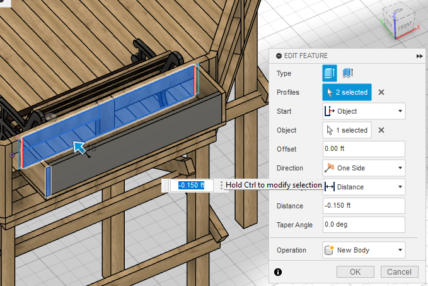This screenshot has height=286, width=428.
Task: Select the Thin Extrude type icon
Action: [347, 73]
